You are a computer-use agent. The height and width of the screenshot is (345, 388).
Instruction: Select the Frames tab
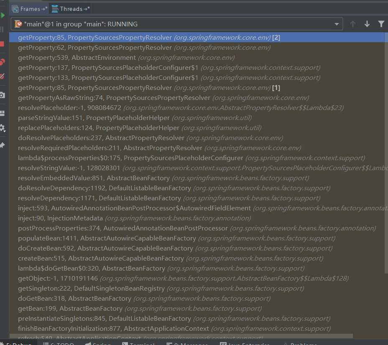(29, 9)
